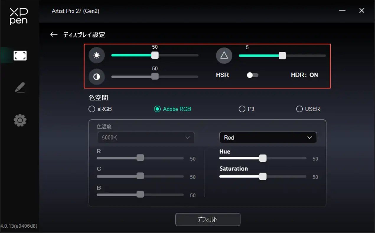Click the Hue slider handle

point(262,158)
